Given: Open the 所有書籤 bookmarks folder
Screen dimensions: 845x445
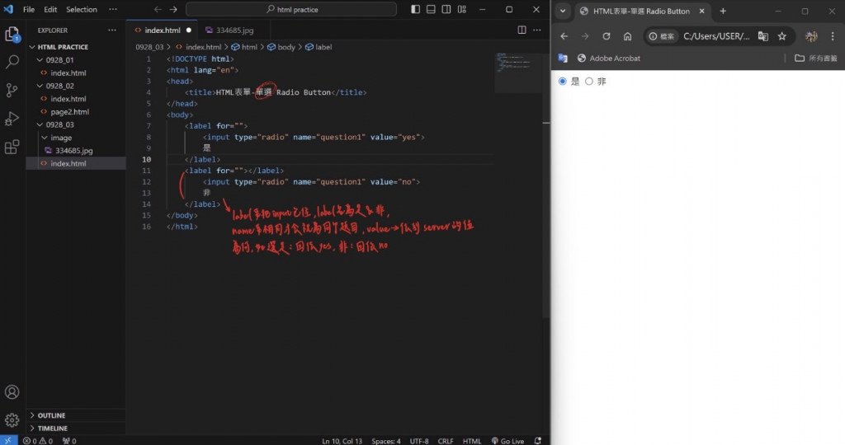Looking at the screenshot, I should [x=816, y=59].
